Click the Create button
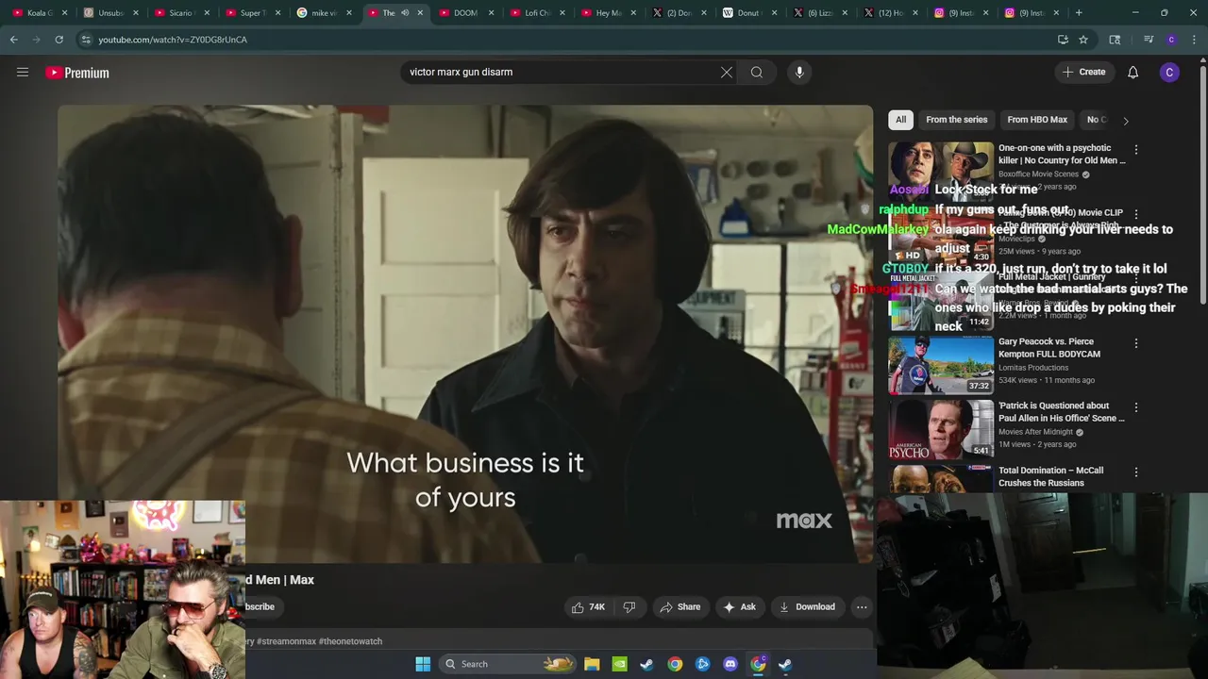This screenshot has height=679, width=1208. (1083, 72)
